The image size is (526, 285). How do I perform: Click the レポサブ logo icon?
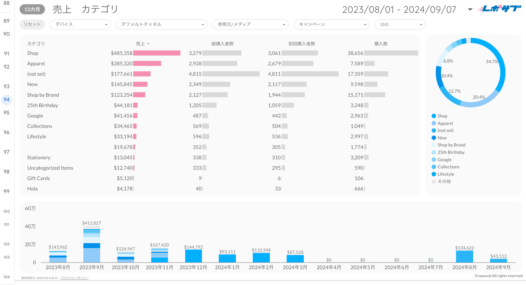(x=499, y=9)
